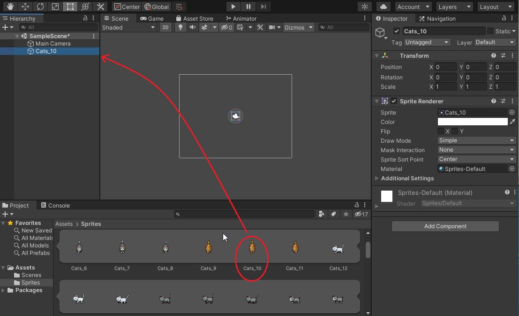Select Main Camera in Hierarchy

53,44
